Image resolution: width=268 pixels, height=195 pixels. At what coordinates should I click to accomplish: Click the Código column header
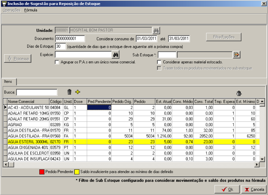[56, 101]
